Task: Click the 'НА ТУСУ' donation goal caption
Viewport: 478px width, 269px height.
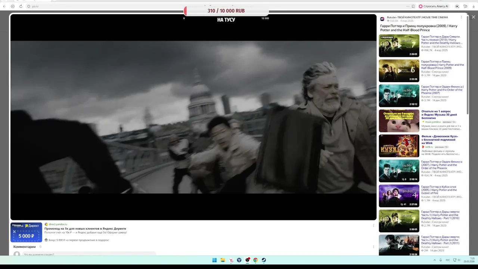Action: click(x=226, y=20)
